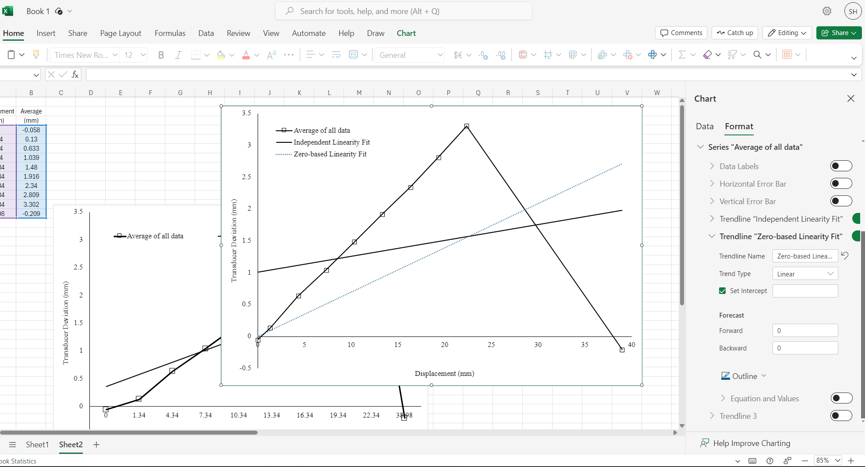The image size is (865, 467).
Task: Click the cell Borders icon
Action: pyautogui.click(x=196, y=55)
